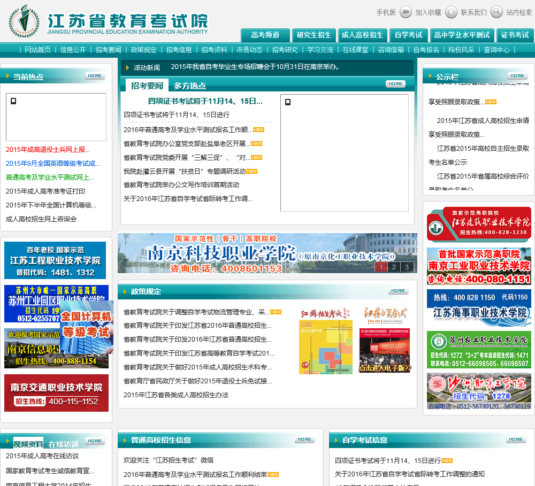Open the 手机版 mobile version link
The height and width of the screenshot is (486, 535).
point(386,12)
